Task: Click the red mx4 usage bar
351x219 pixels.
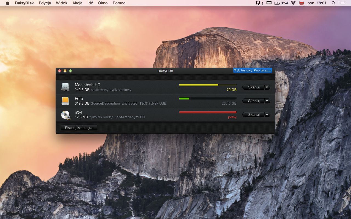Action: [208, 112]
